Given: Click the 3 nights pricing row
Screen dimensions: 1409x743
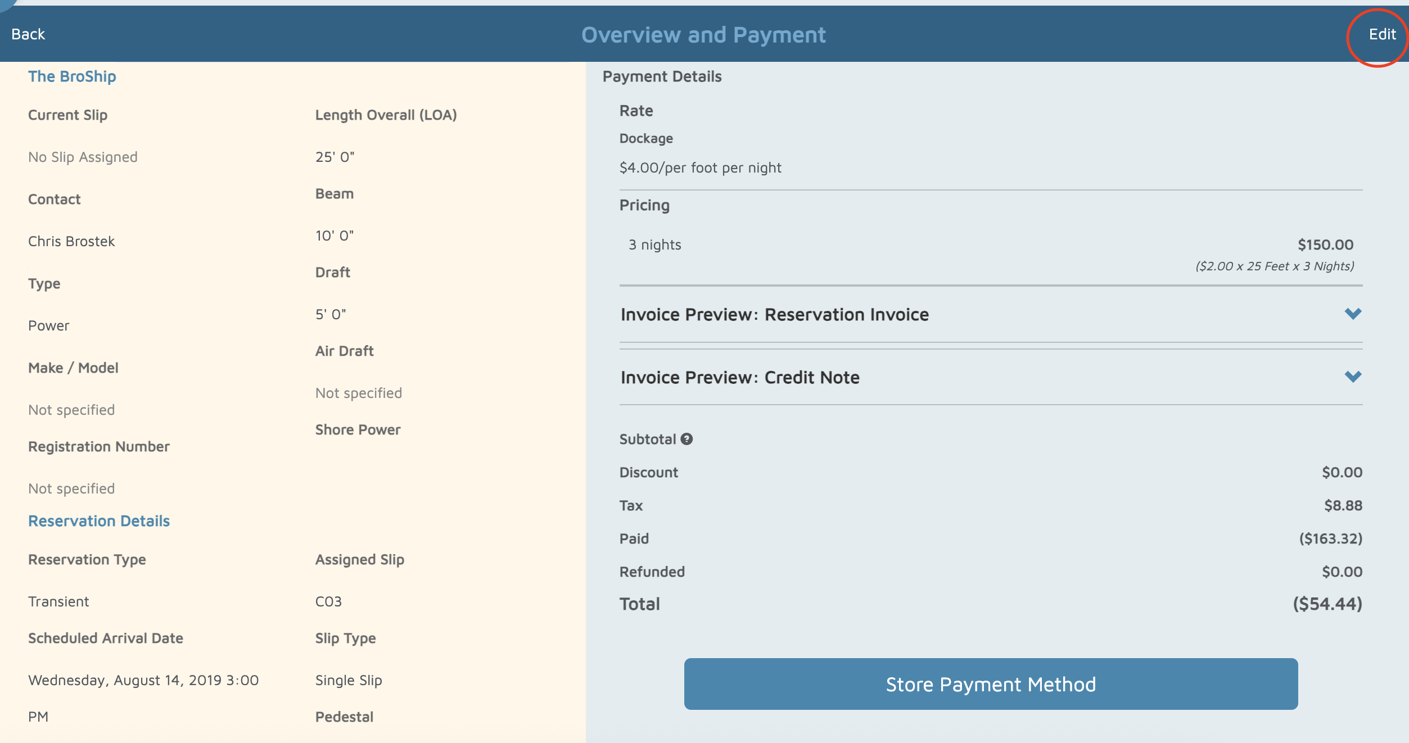Looking at the screenshot, I should [x=654, y=244].
